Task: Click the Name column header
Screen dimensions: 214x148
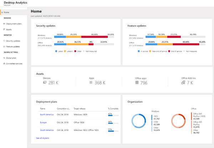Action: click(42, 109)
